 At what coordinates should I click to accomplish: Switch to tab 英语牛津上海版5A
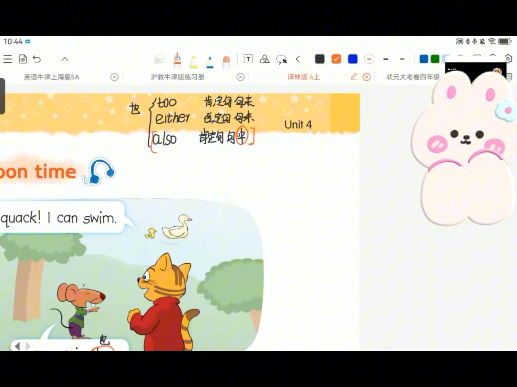tap(51, 77)
